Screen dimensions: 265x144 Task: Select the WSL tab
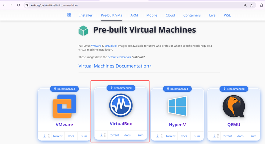click(227, 15)
